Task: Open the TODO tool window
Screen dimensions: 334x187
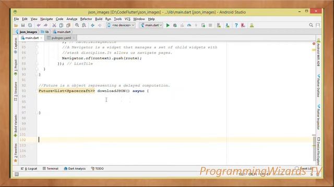Action: tap(98, 168)
